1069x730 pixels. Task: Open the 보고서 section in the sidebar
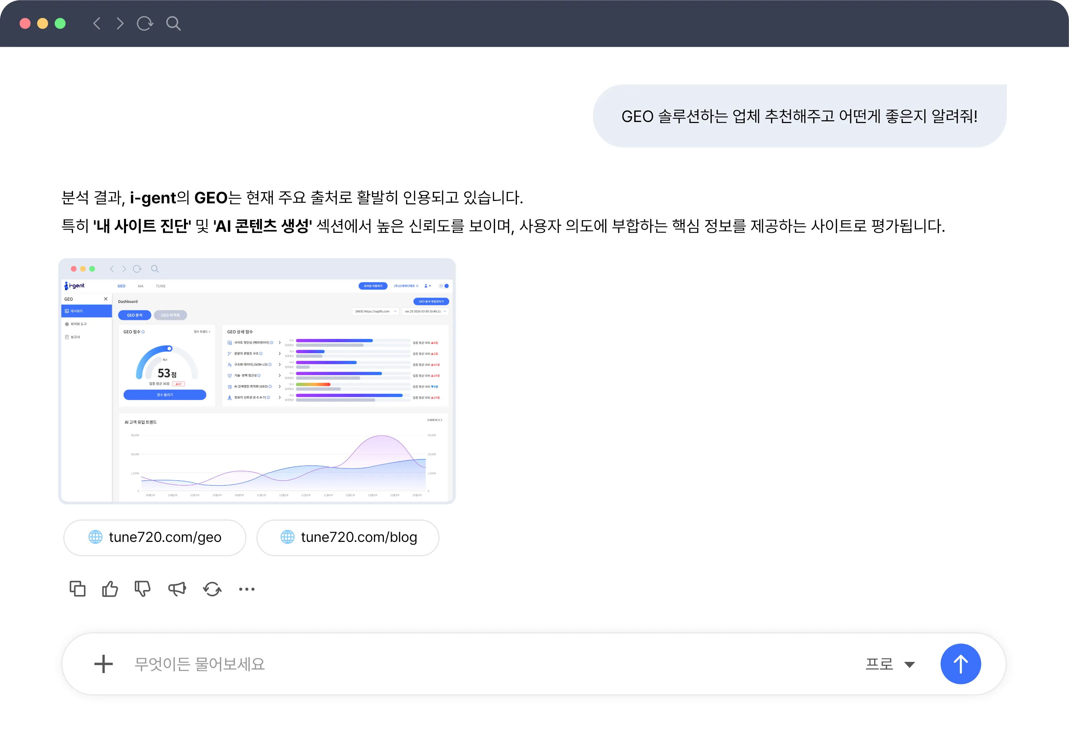click(75, 337)
